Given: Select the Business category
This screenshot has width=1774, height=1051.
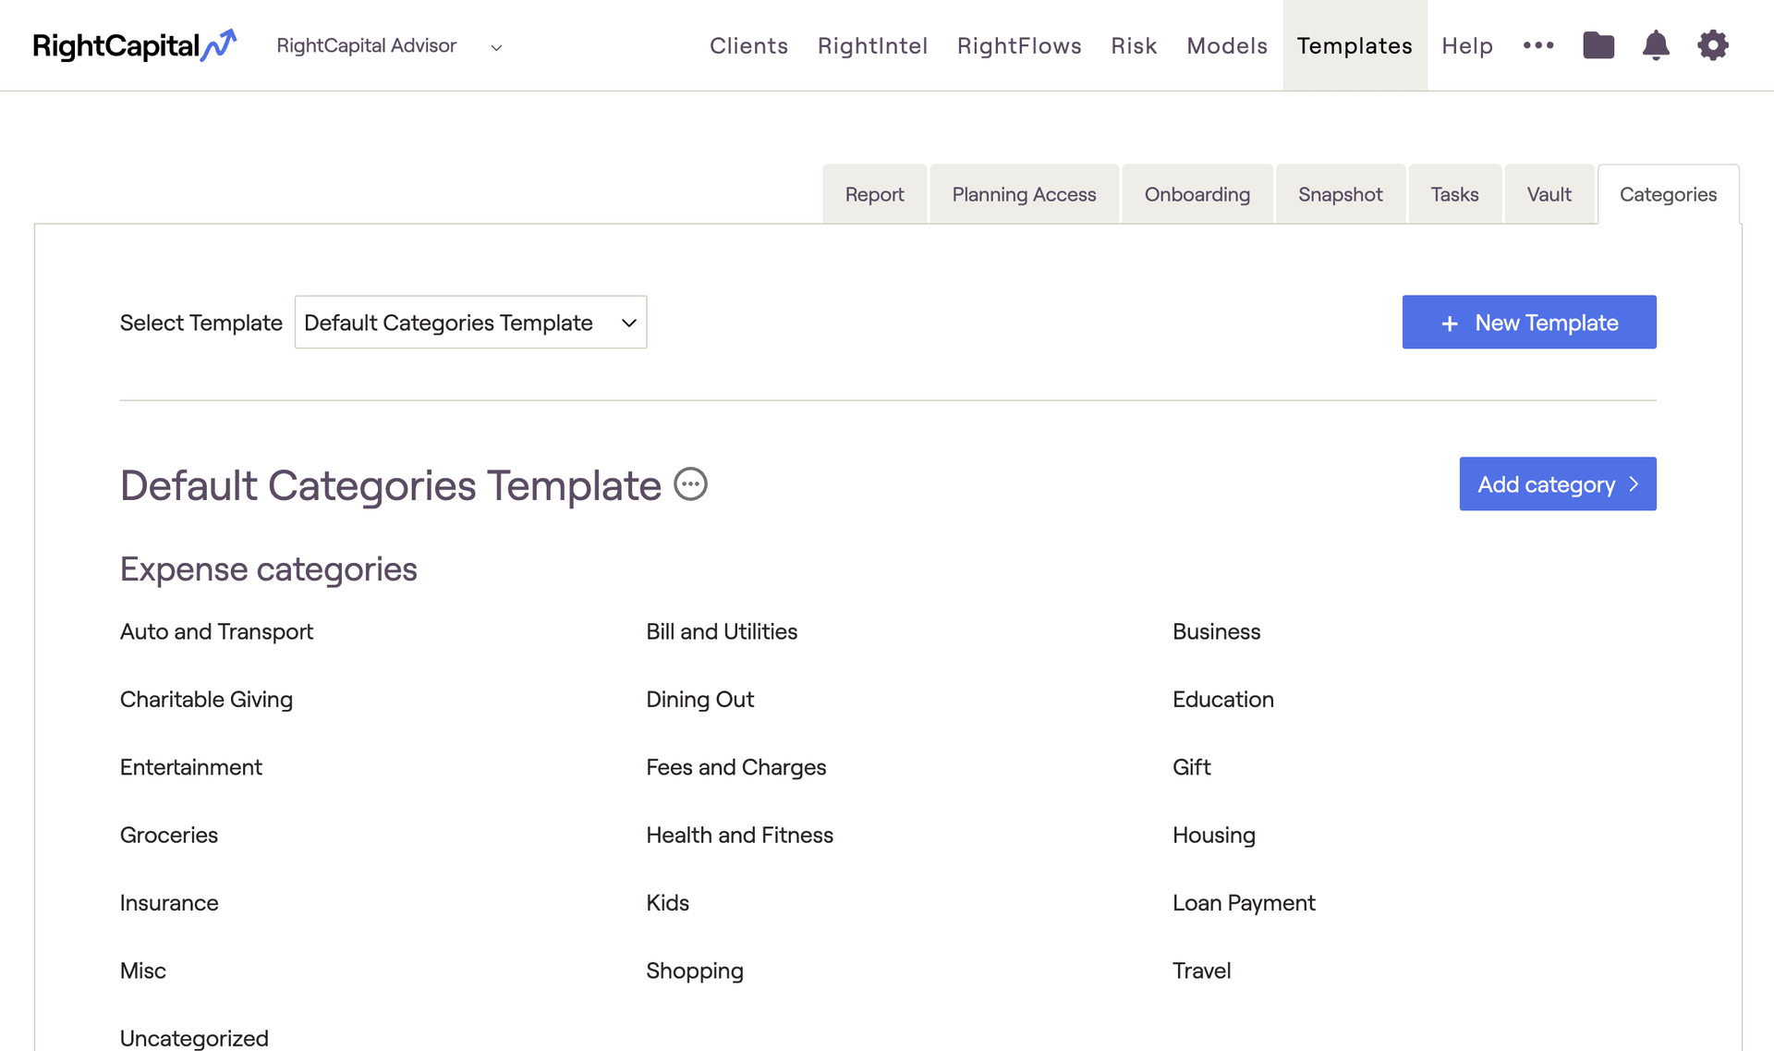Looking at the screenshot, I should coord(1216,631).
